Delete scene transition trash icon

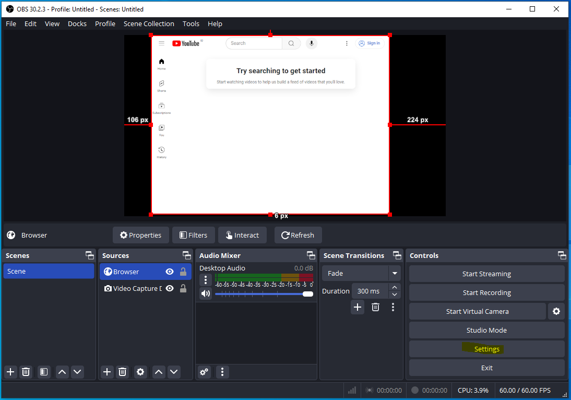click(x=375, y=307)
